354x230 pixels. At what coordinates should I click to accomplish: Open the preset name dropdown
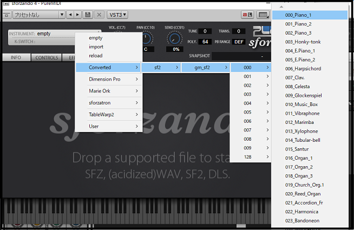[39, 15]
